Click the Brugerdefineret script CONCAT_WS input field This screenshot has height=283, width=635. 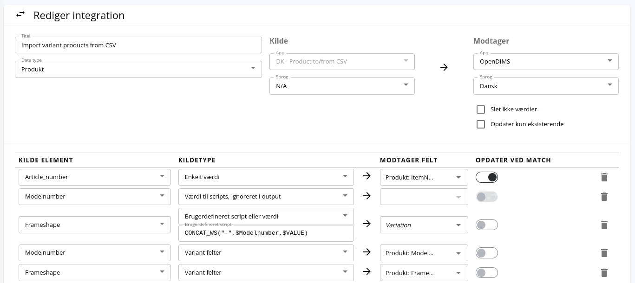click(x=266, y=233)
